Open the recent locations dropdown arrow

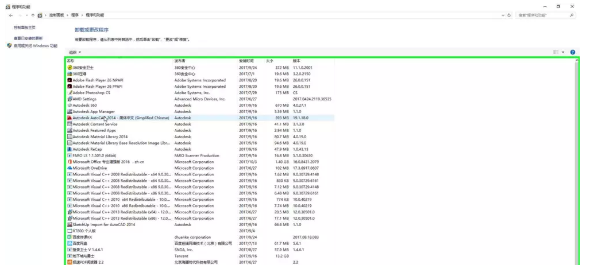click(x=27, y=15)
